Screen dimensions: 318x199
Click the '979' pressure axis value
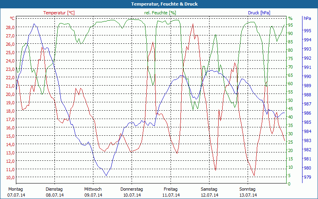click(x=307, y=177)
